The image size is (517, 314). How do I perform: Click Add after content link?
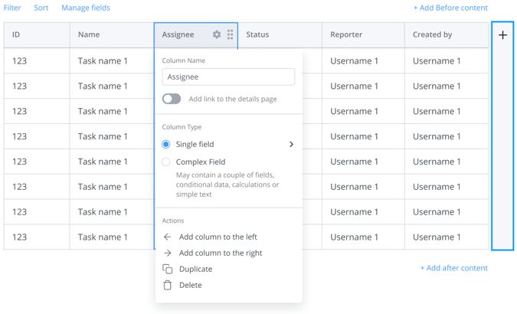point(453,268)
